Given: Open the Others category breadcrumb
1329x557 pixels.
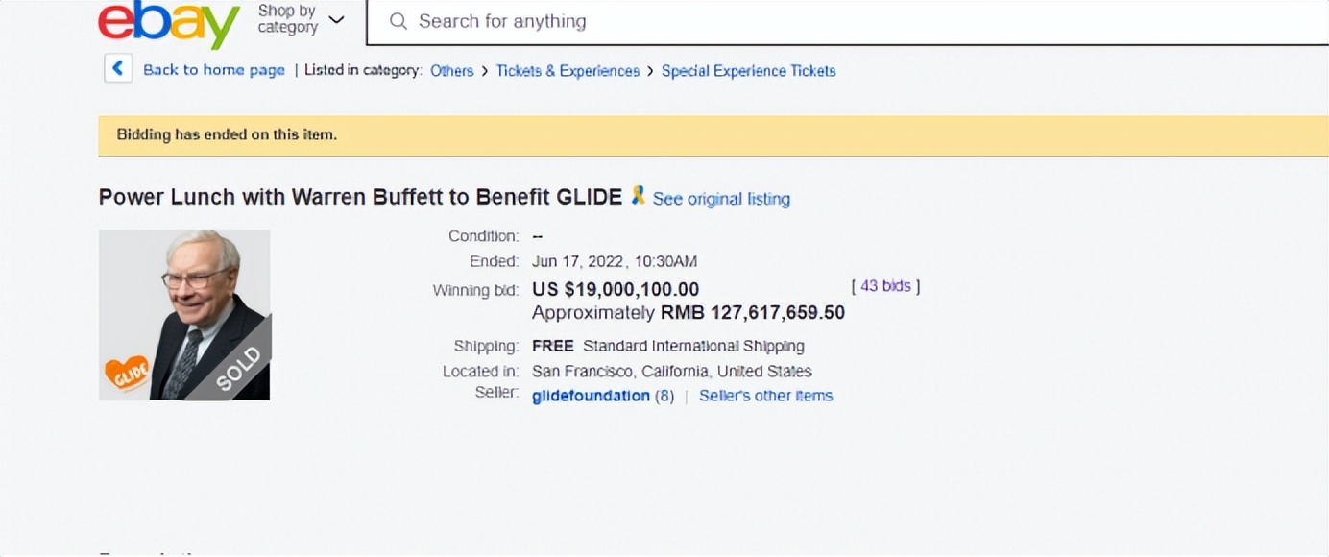Looking at the screenshot, I should 452,71.
